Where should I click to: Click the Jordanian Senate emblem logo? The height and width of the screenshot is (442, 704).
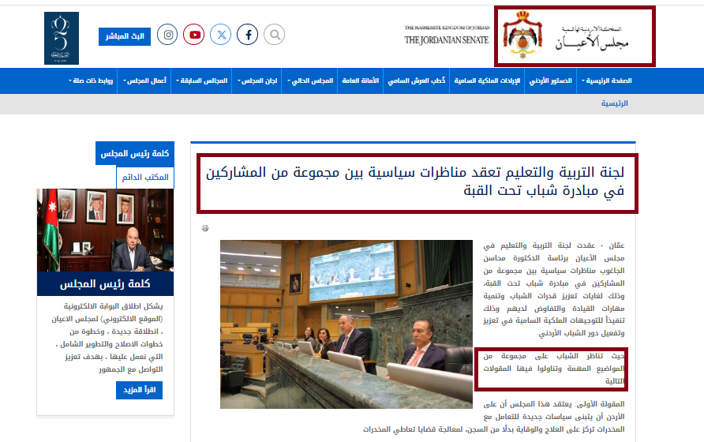(575, 37)
